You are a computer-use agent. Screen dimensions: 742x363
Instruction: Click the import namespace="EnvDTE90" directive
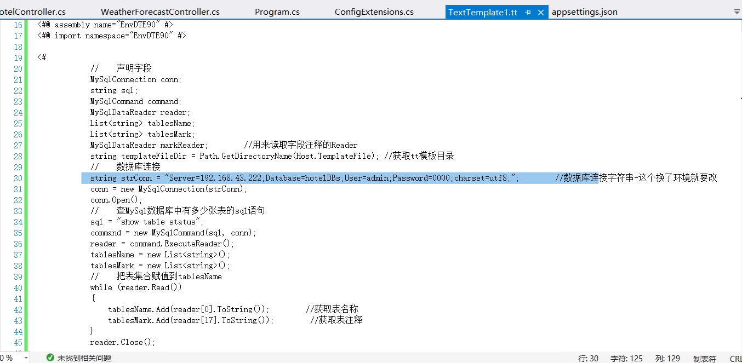tap(112, 36)
